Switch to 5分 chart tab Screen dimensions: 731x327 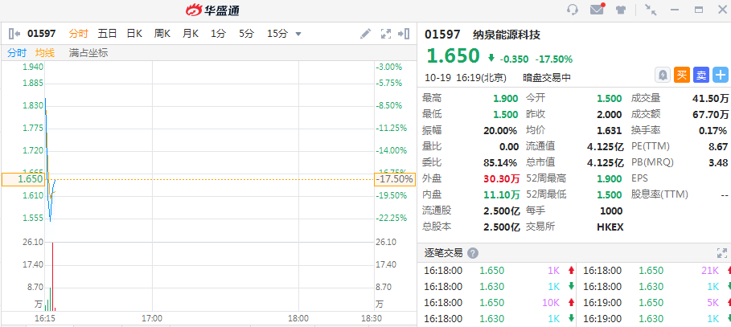tap(247, 34)
